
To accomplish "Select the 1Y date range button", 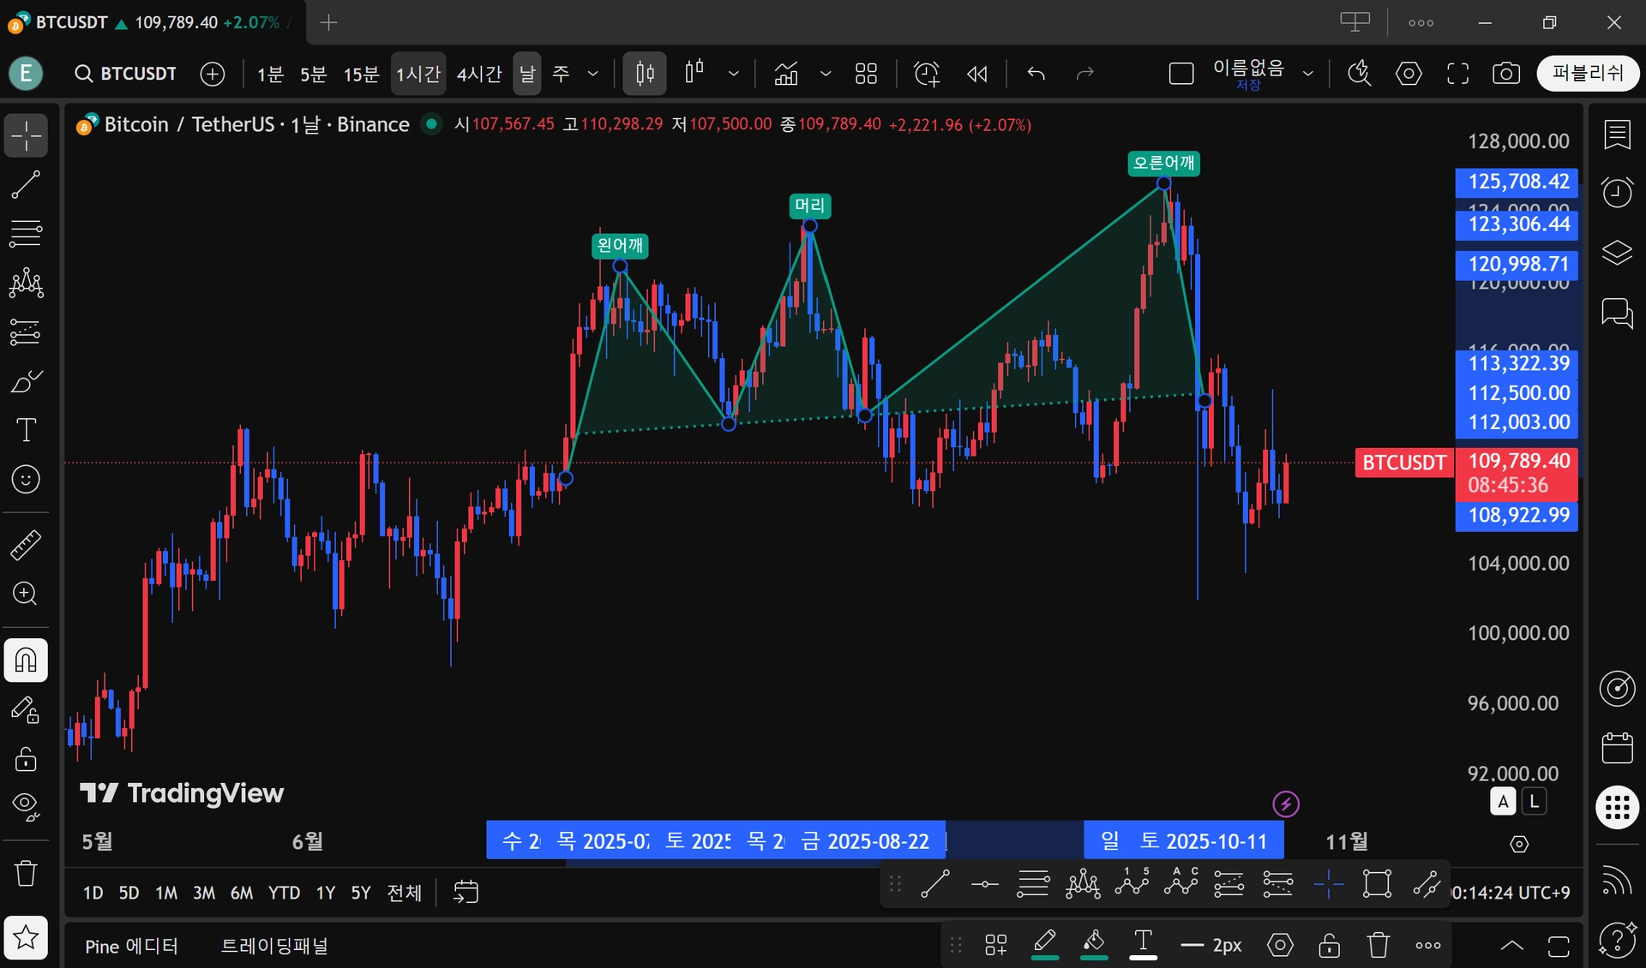I will coord(325,893).
